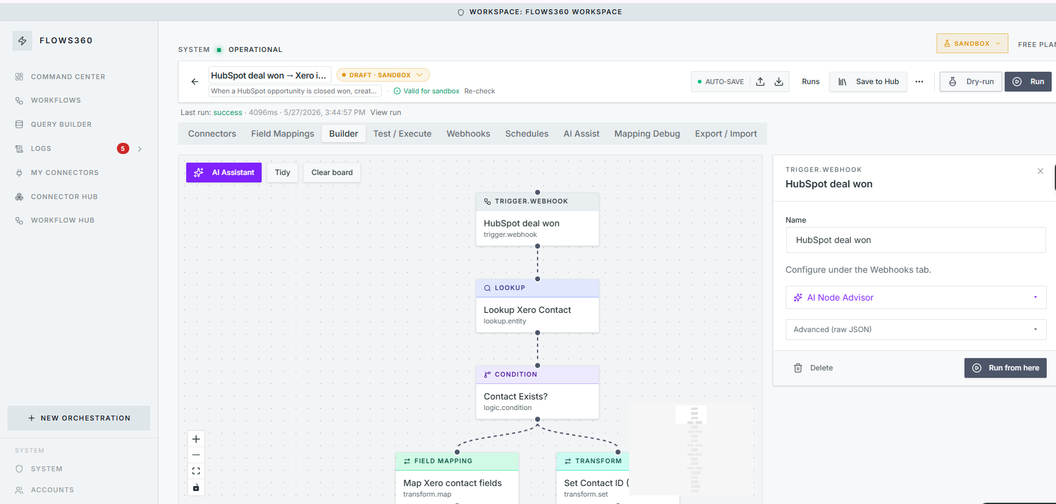1056x504 pixels.
Task: Expand the AI Node Advisor section
Action: click(x=916, y=297)
